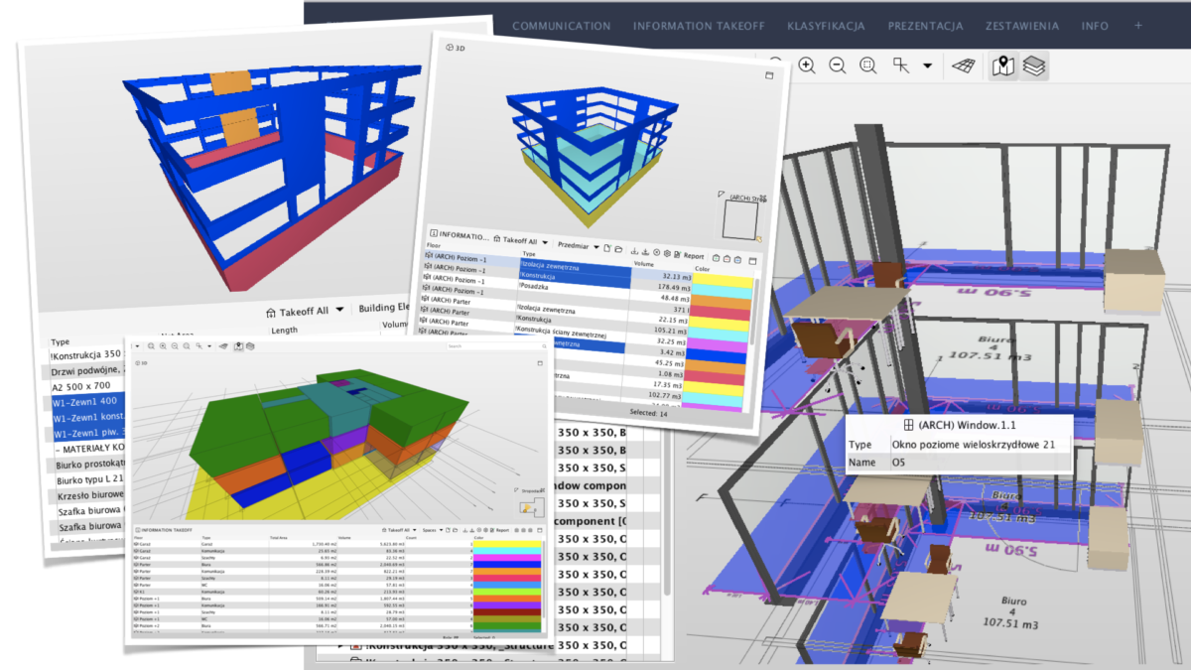Open the ZESTAWIENIA tab
The image size is (1191, 670).
coord(1022,26)
